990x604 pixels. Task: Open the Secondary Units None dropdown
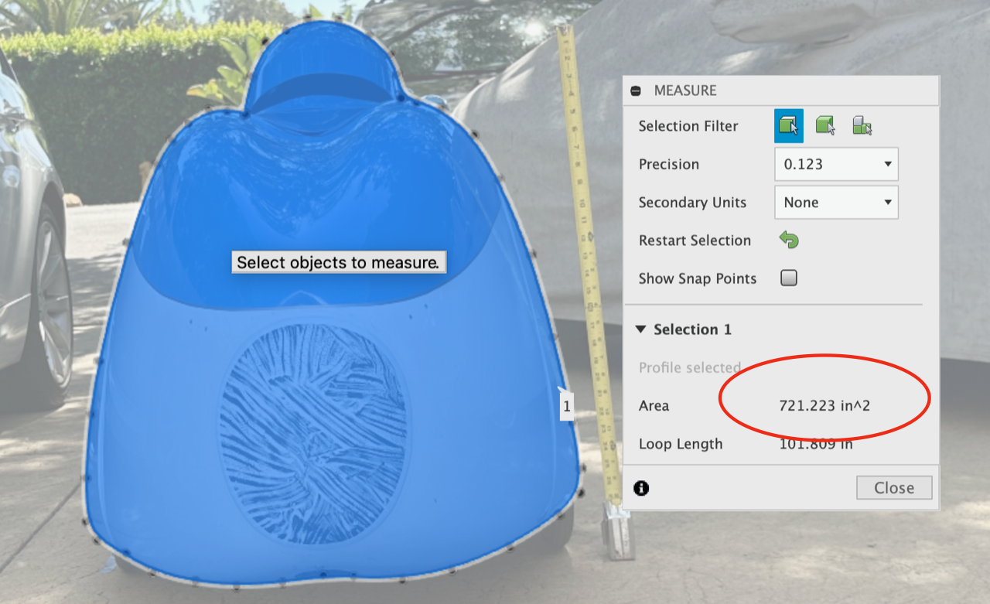click(x=836, y=203)
